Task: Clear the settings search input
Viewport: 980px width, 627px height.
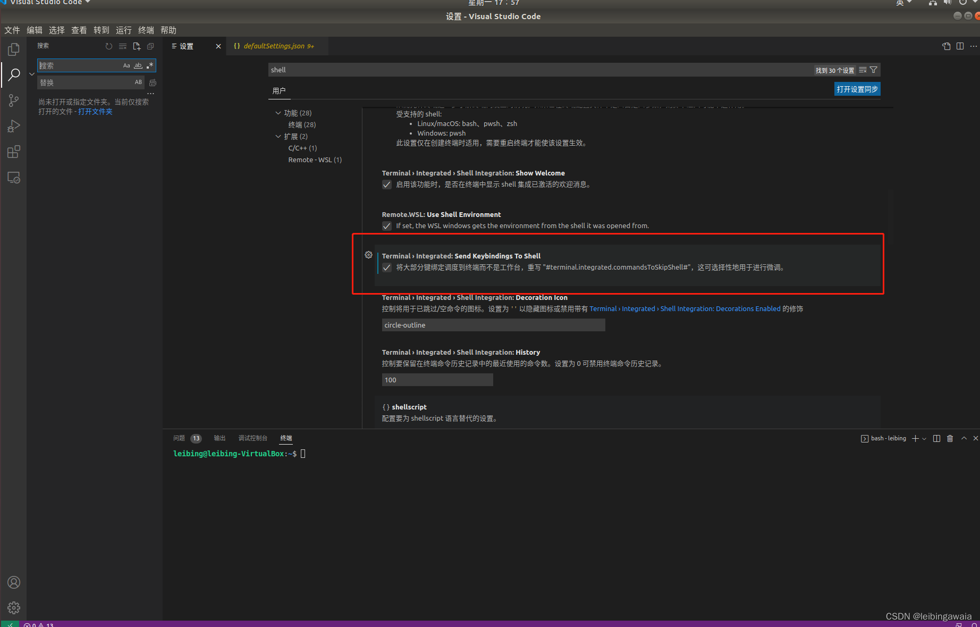Action: pos(863,70)
